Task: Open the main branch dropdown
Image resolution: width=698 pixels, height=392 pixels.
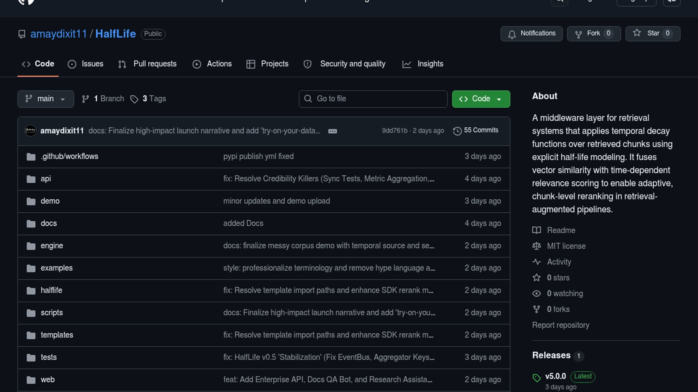Action: tap(45, 99)
